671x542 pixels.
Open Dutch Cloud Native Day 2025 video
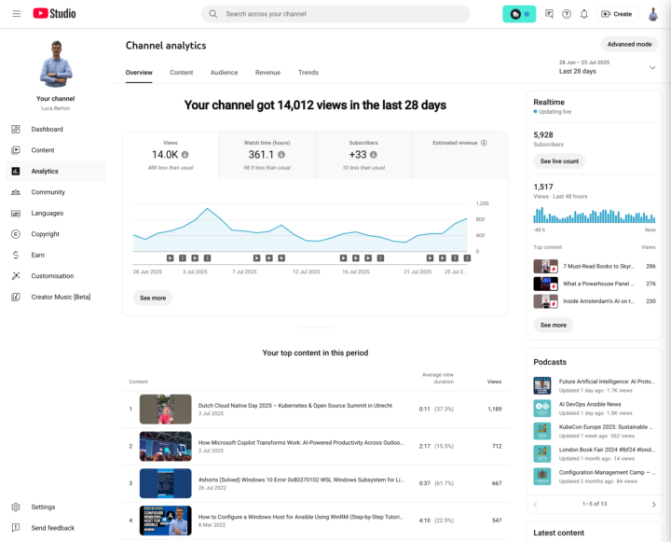point(294,405)
